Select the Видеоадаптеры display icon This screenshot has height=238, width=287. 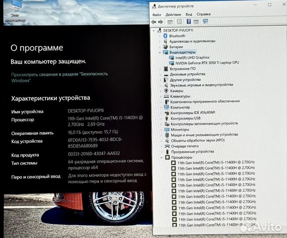165,52
